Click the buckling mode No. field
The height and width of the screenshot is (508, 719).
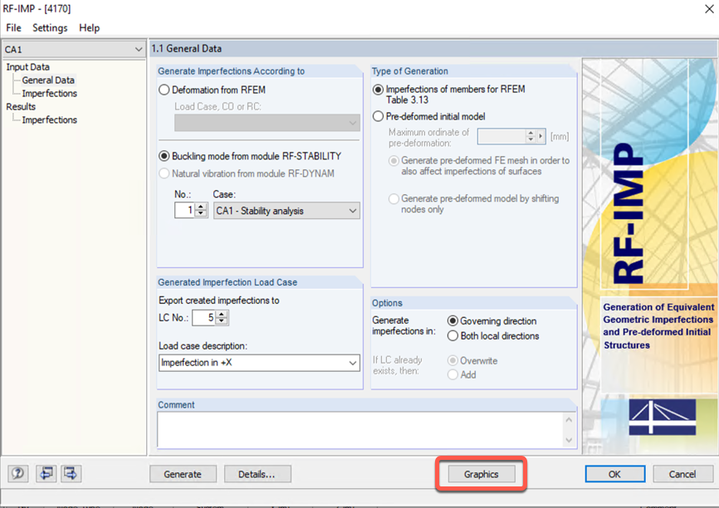[x=185, y=211]
